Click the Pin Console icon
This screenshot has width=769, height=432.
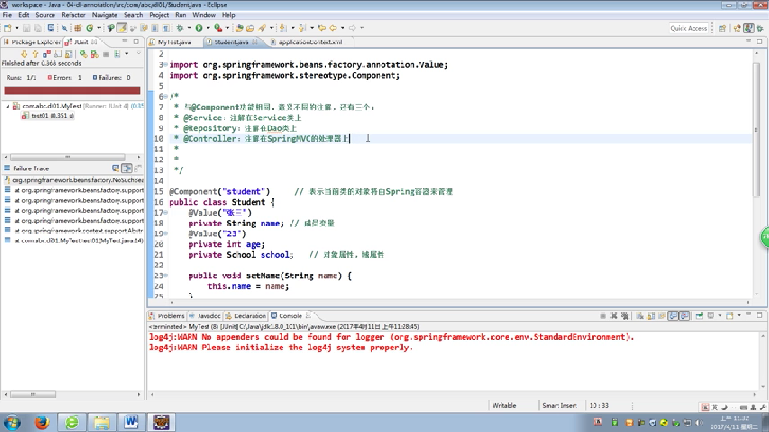tap(699, 316)
